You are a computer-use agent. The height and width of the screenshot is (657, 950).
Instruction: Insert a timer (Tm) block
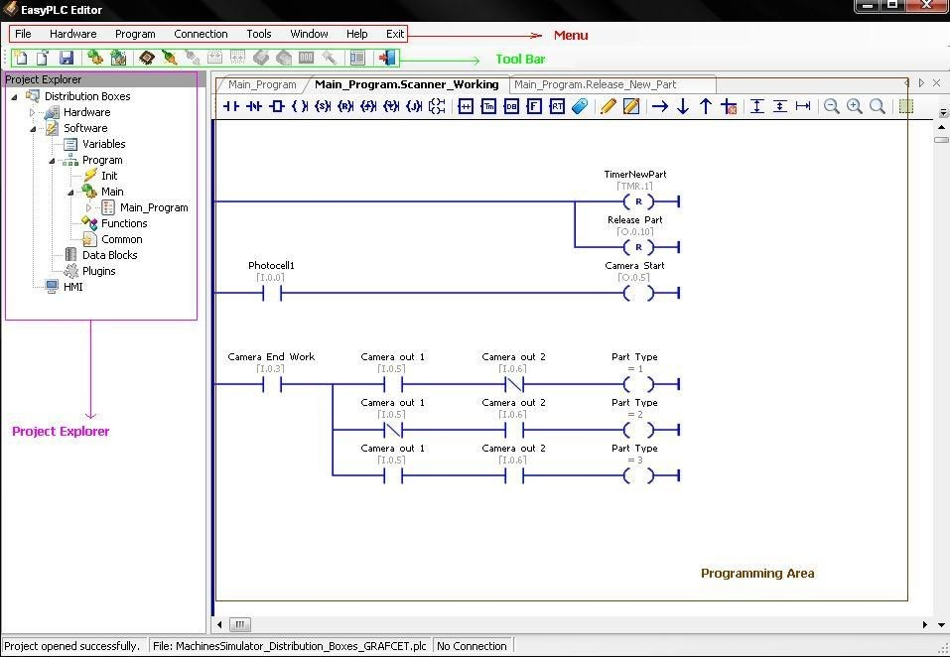click(x=488, y=106)
